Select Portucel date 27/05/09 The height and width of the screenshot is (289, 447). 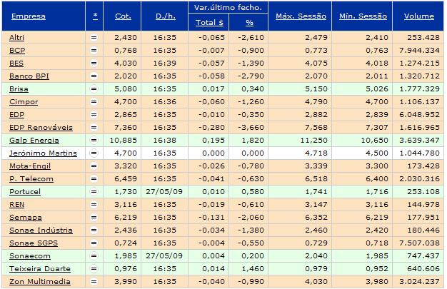coord(164,191)
